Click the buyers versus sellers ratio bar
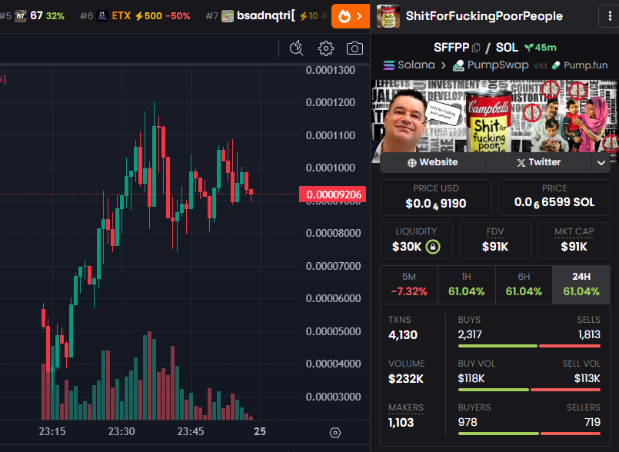619x452 pixels. pos(529,434)
